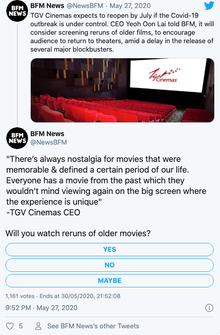Click the person profile icon
This screenshot has height=335, width=220.
(38, 326)
